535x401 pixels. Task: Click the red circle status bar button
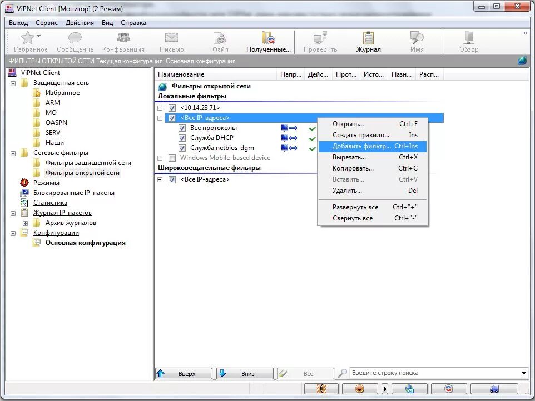coord(360,389)
